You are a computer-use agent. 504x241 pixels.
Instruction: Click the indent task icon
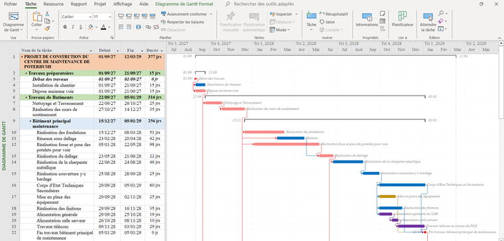click(x=129, y=27)
